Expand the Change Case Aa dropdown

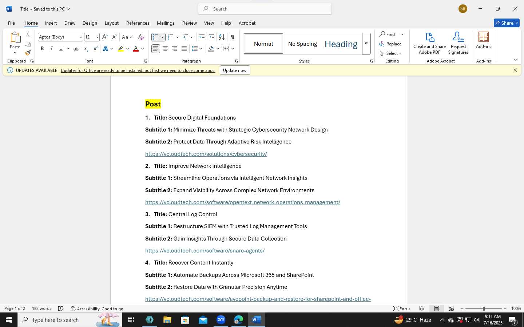127,37
